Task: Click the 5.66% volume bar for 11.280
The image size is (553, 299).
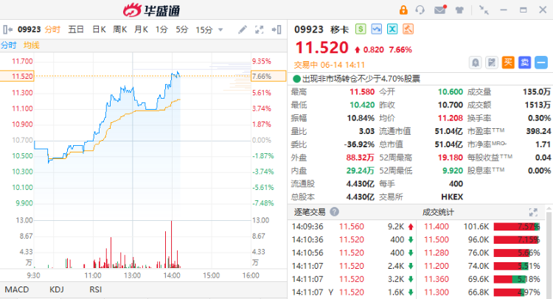Action: (517, 253)
